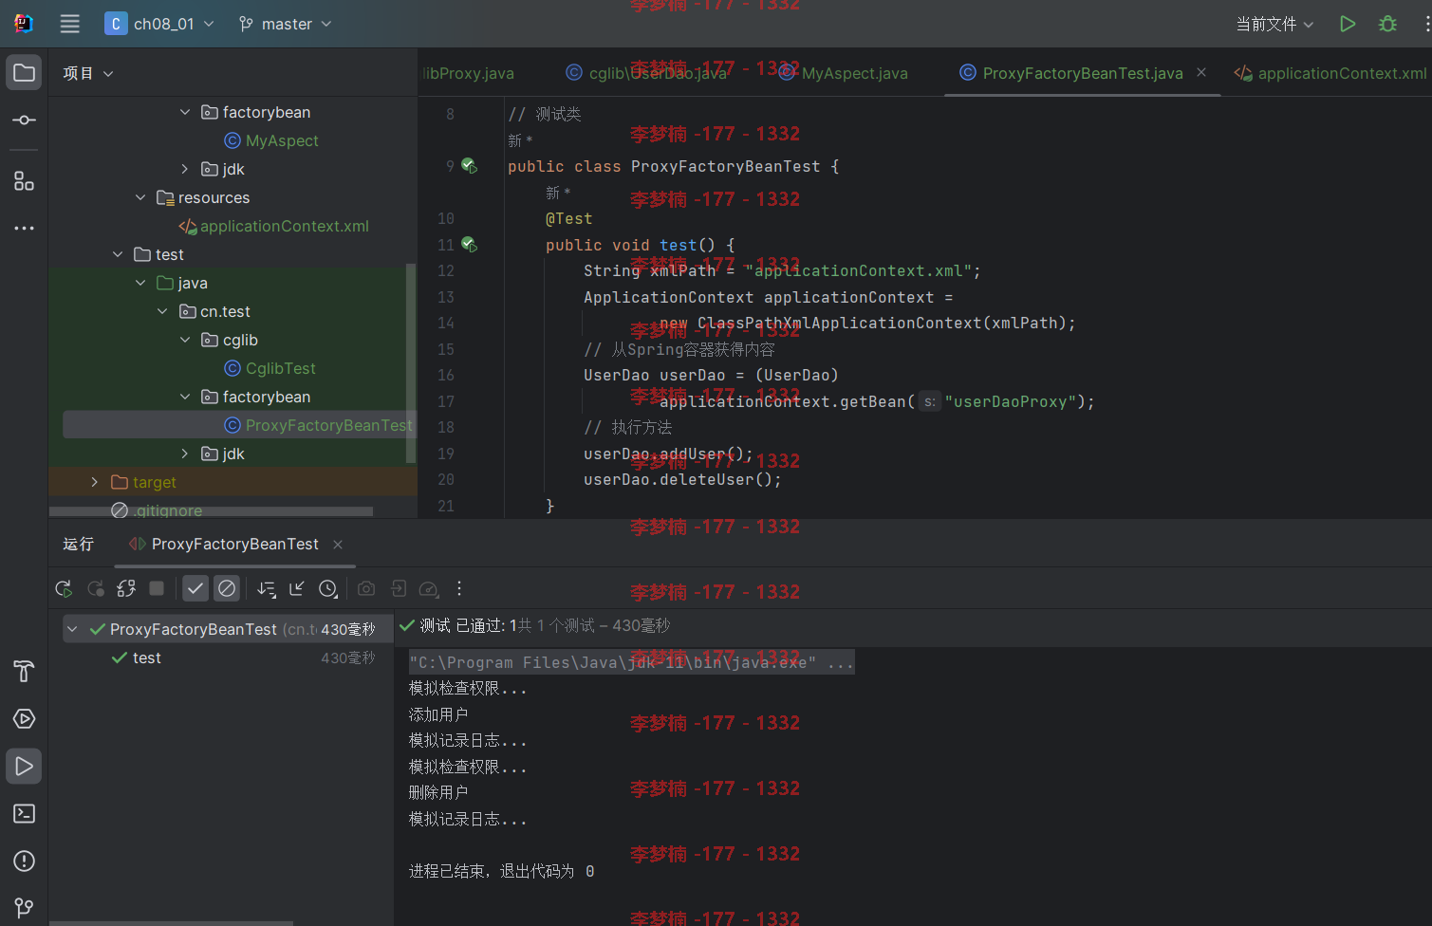Screen dimensions: 1432x926
Task: Click the camera snapshot icon in run toolbar
Action: [x=366, y=588]
